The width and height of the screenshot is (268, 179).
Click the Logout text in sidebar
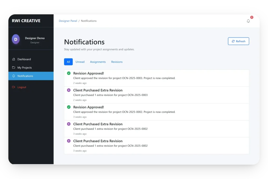click(22, 87)
